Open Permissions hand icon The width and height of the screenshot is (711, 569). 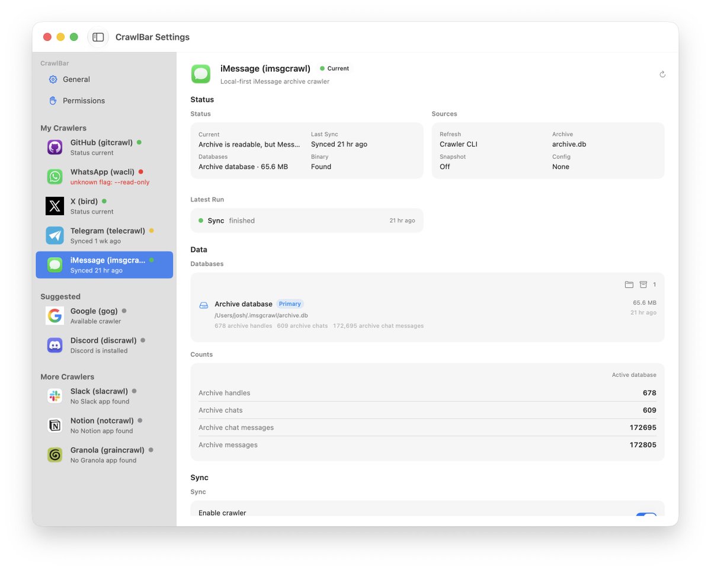(x=53, y=101)
